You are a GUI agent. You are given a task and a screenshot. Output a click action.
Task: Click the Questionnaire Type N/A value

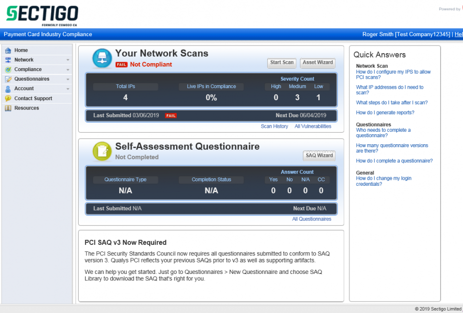tap(125, 191)
